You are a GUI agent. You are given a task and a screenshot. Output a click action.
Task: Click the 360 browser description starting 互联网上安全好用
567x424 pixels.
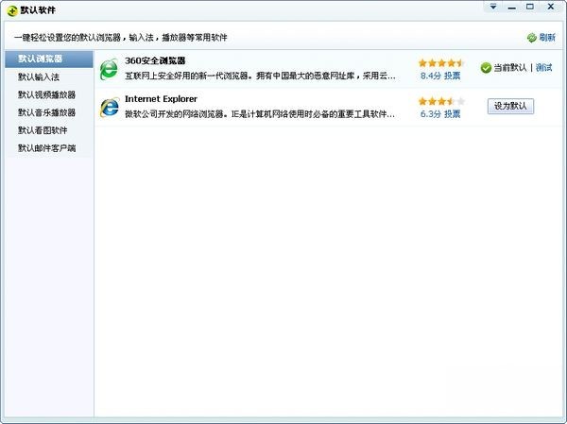(x=260, y=76)
